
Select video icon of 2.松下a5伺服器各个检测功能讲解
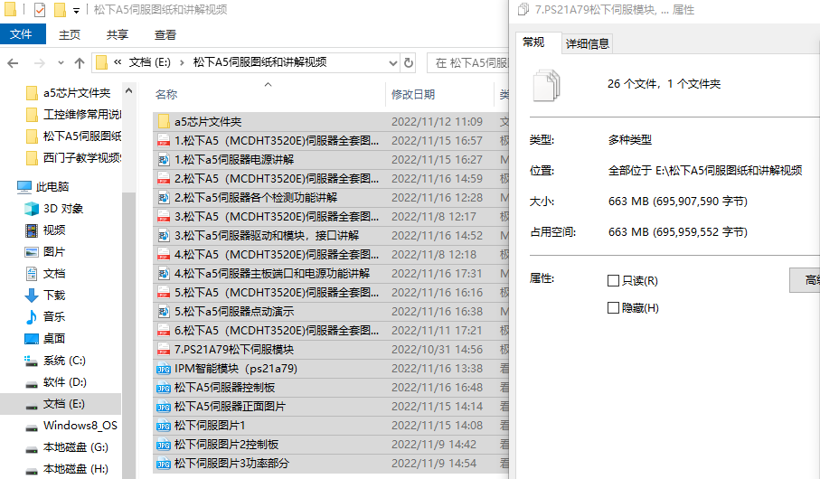pos(164,198)
